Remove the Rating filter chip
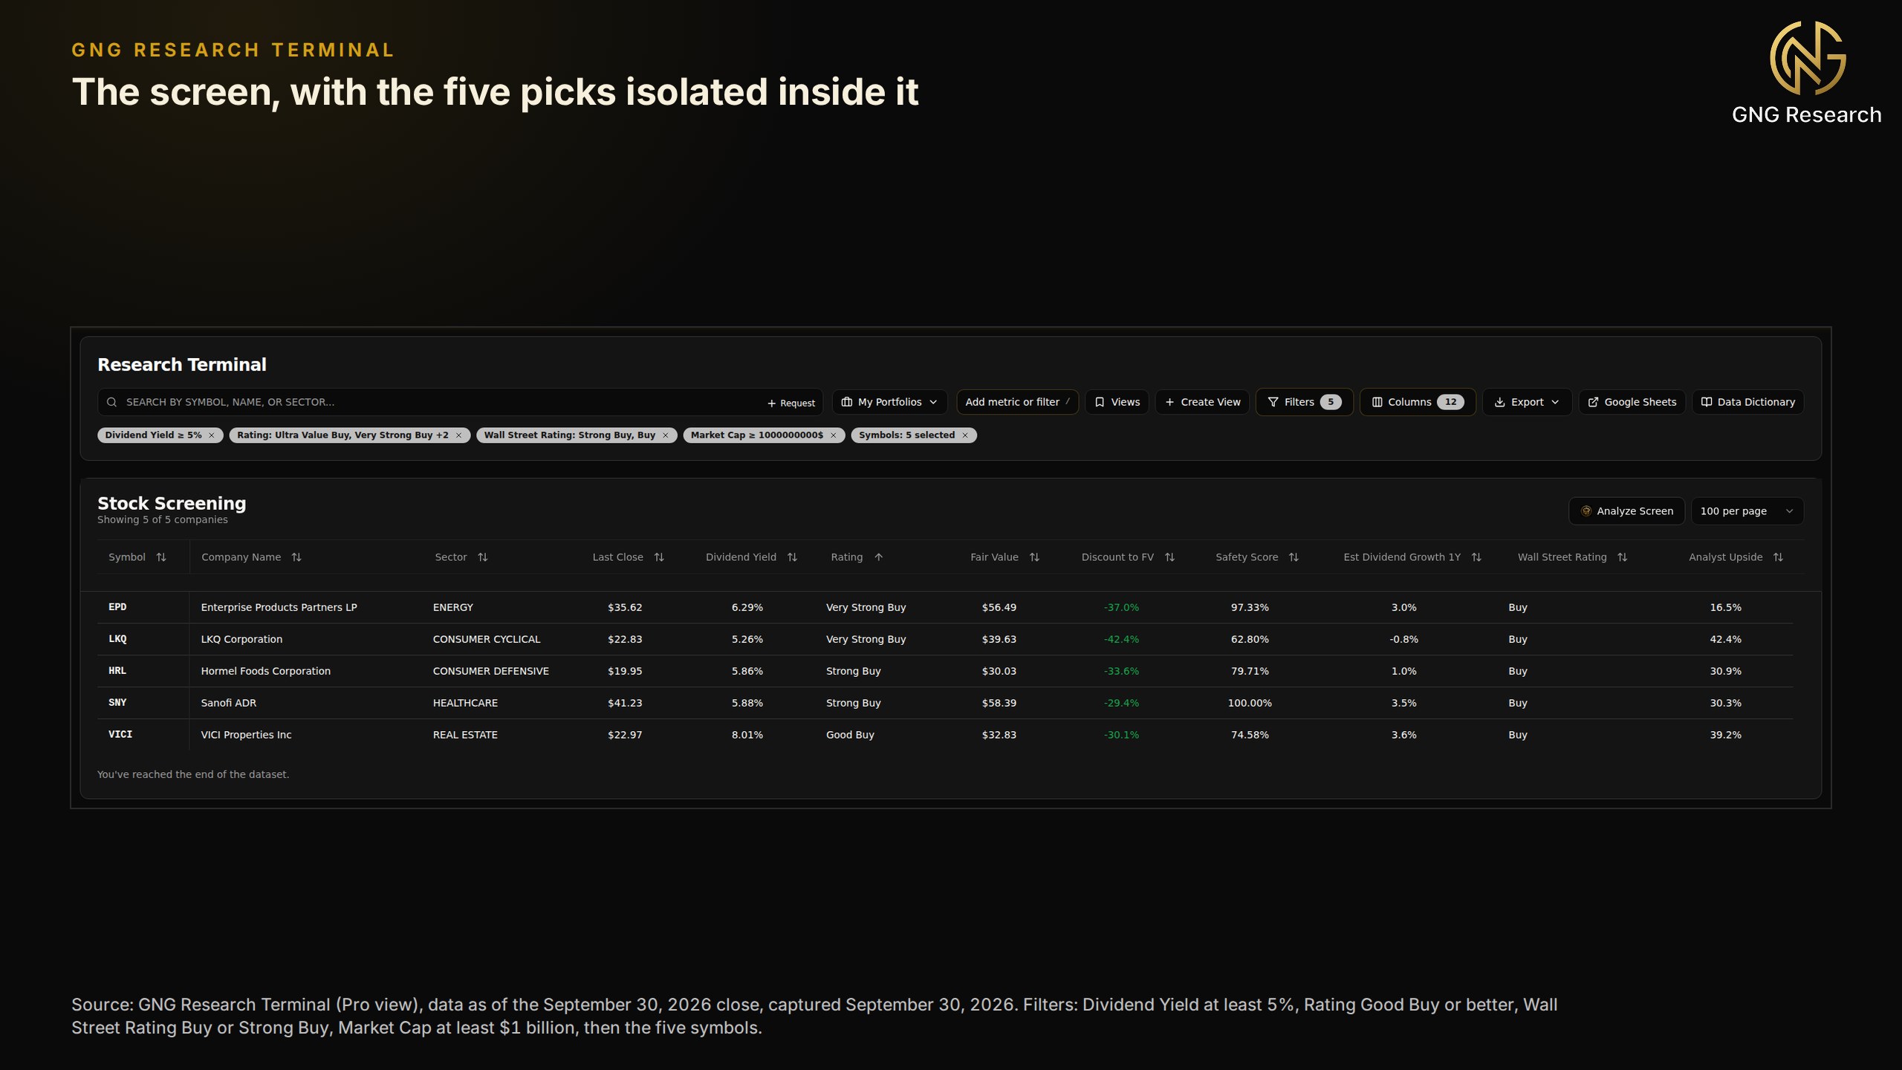This screenshot has height=1070, width=1902. pos(458,435)
